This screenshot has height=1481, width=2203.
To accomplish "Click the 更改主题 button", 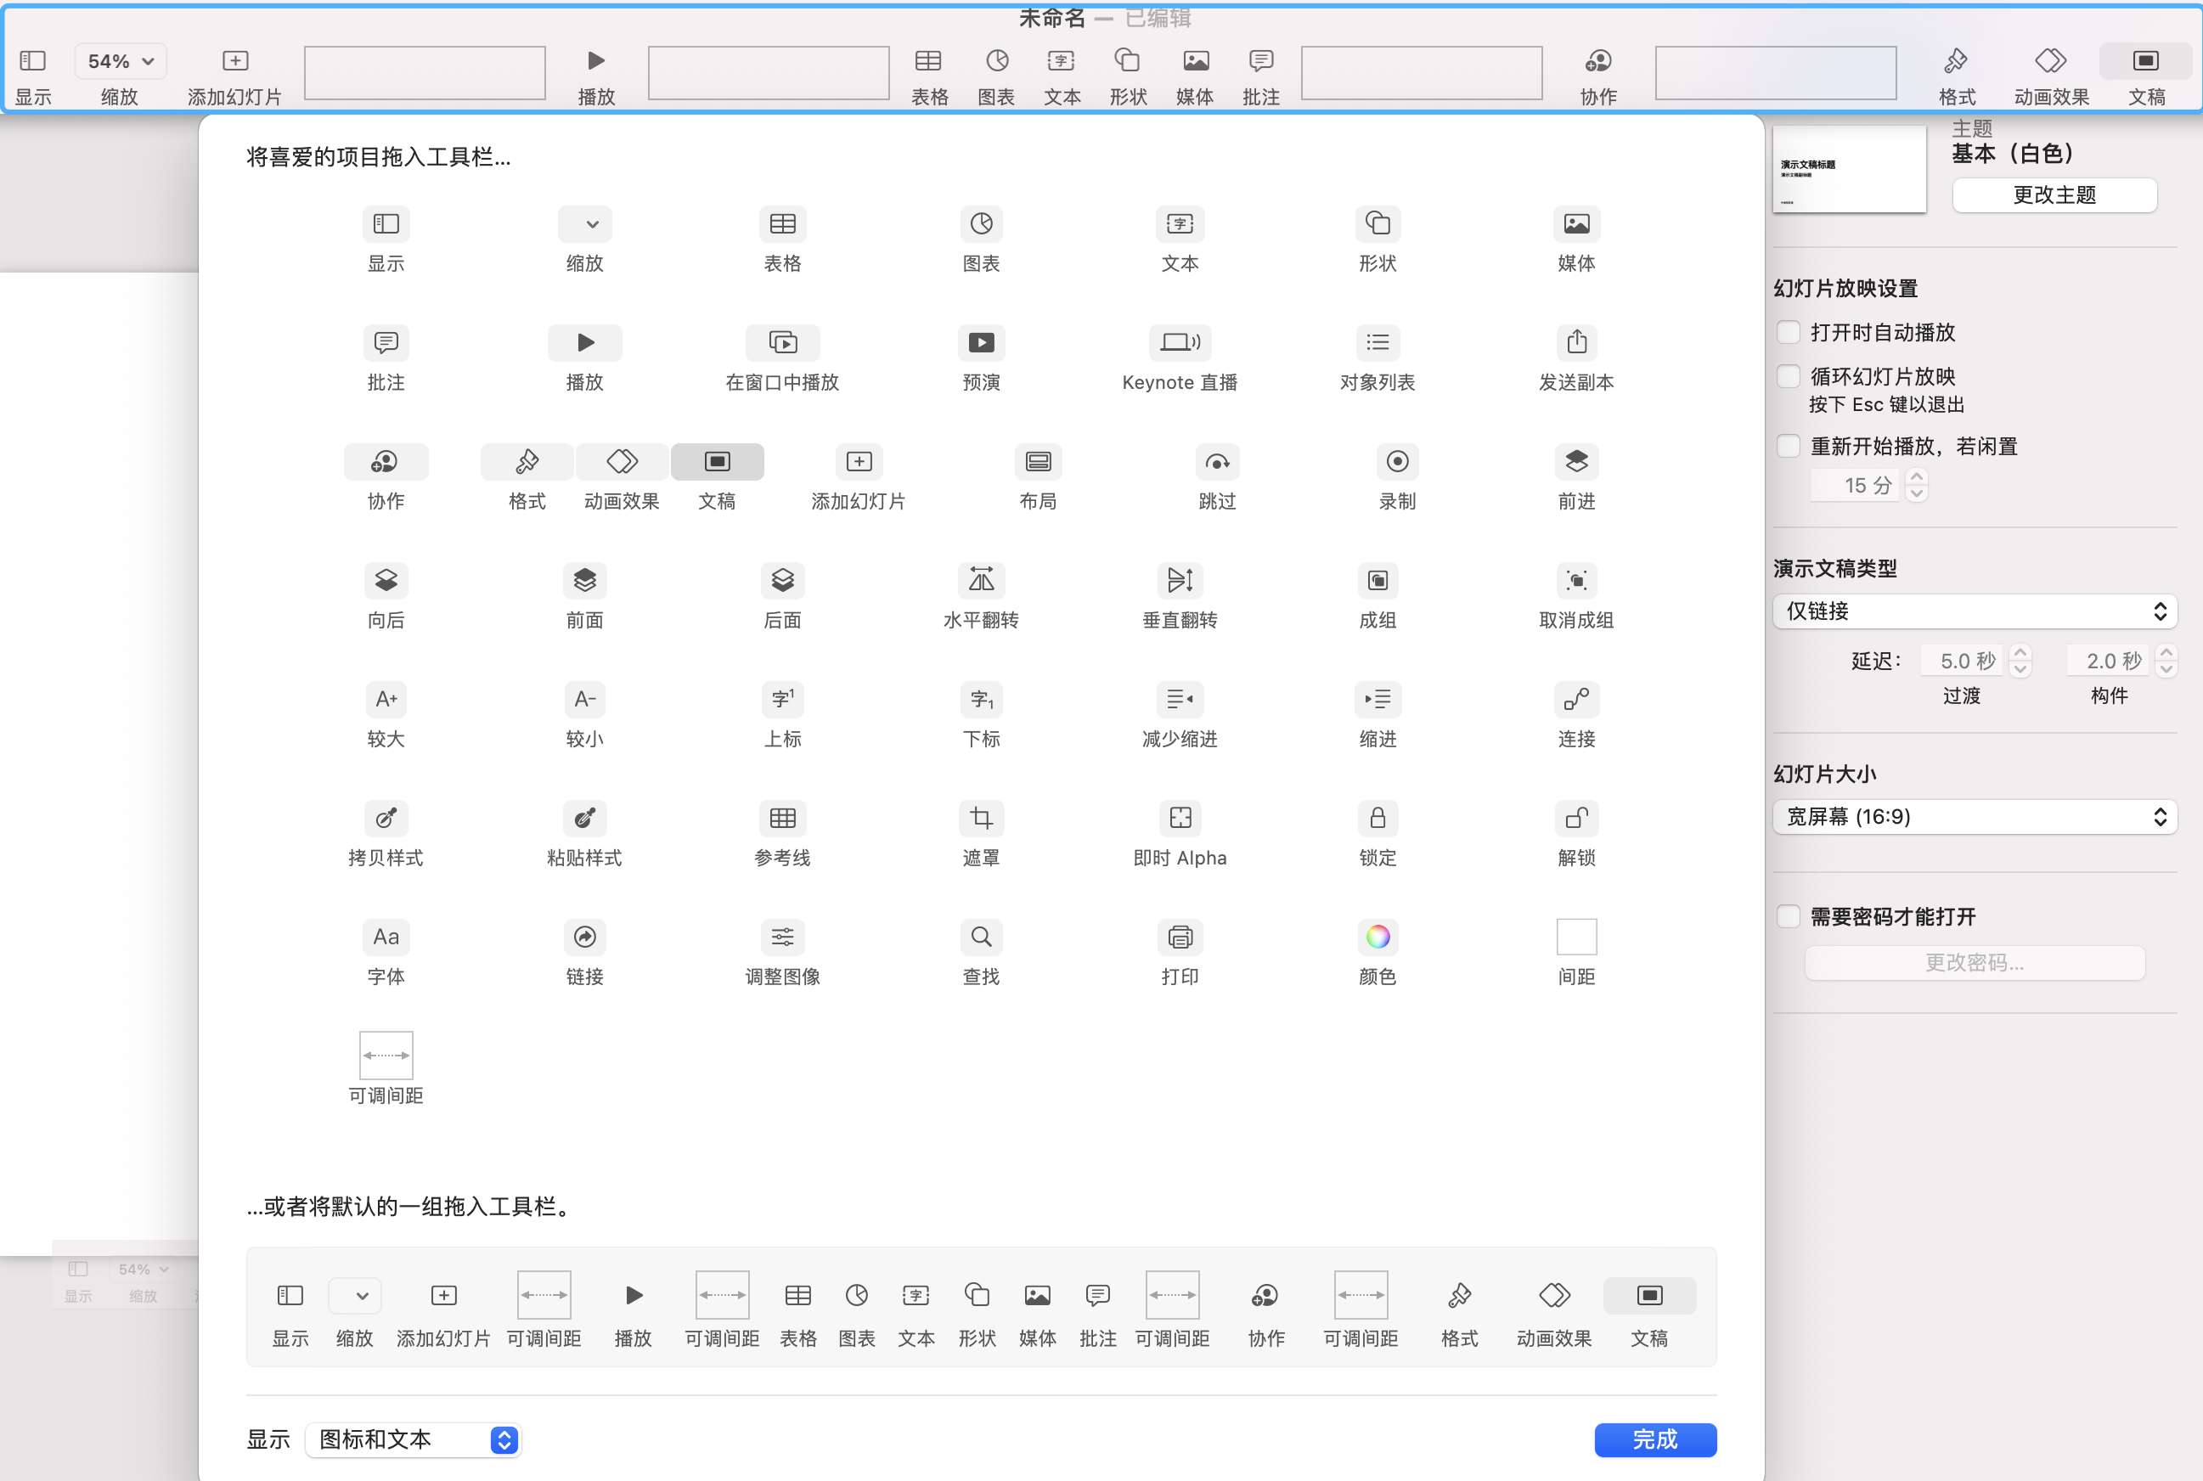I will [x=2054, y=194].
